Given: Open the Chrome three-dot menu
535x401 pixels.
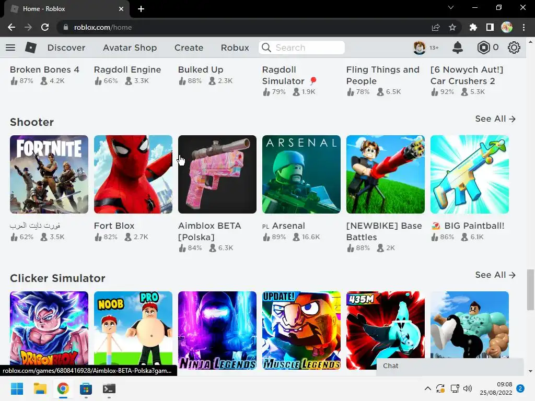Looking at the screenshot, I should (524, 27).
